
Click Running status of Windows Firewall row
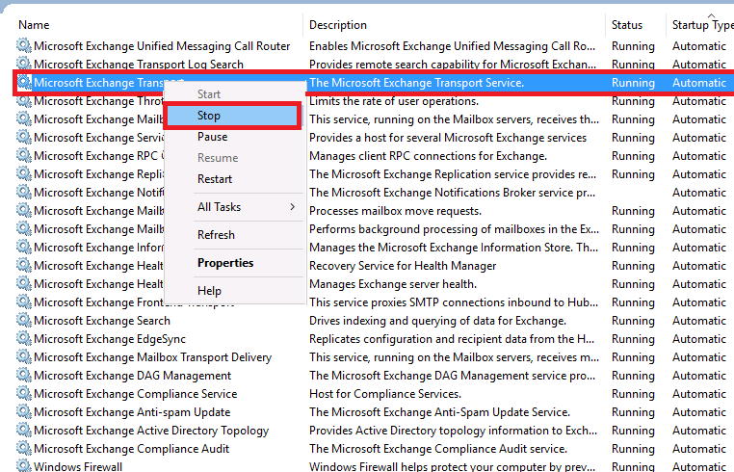click(633, 466)
